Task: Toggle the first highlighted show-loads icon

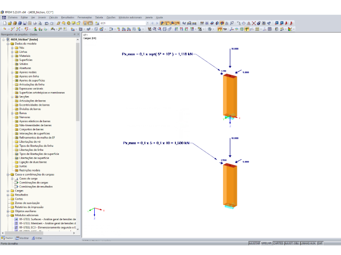Action: coord(162,23)
